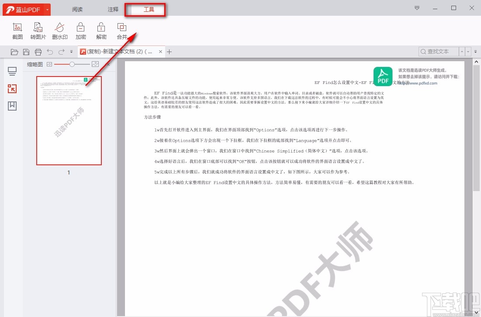The height and width of the screenshot is (317, 481).
Task: Minimize the 蓝山PDF window
Action: tap(435, 8)
